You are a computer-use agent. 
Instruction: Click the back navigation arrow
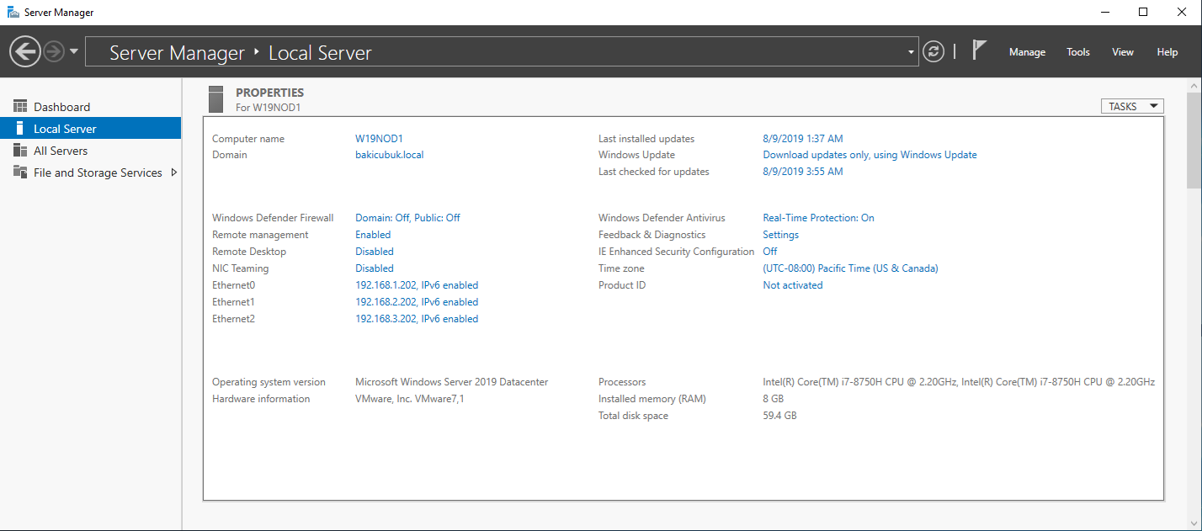25,52
